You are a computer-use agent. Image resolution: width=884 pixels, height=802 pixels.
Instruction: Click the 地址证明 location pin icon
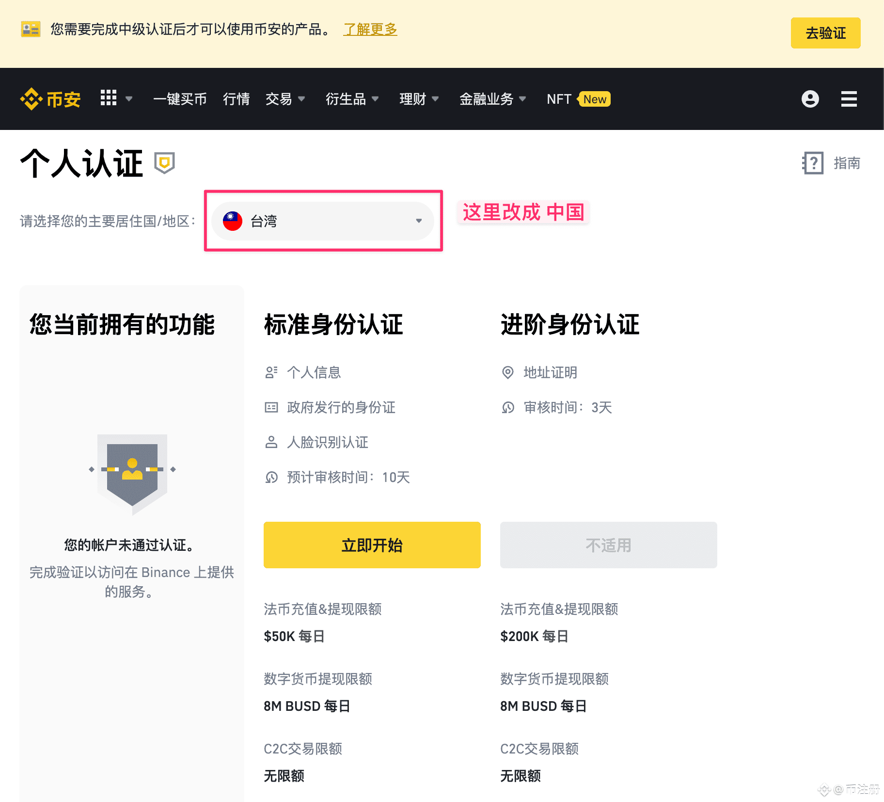click(508, 372)
